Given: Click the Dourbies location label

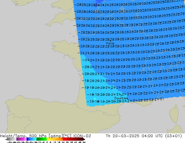Looking at the screenshot, I should point(121,98).
